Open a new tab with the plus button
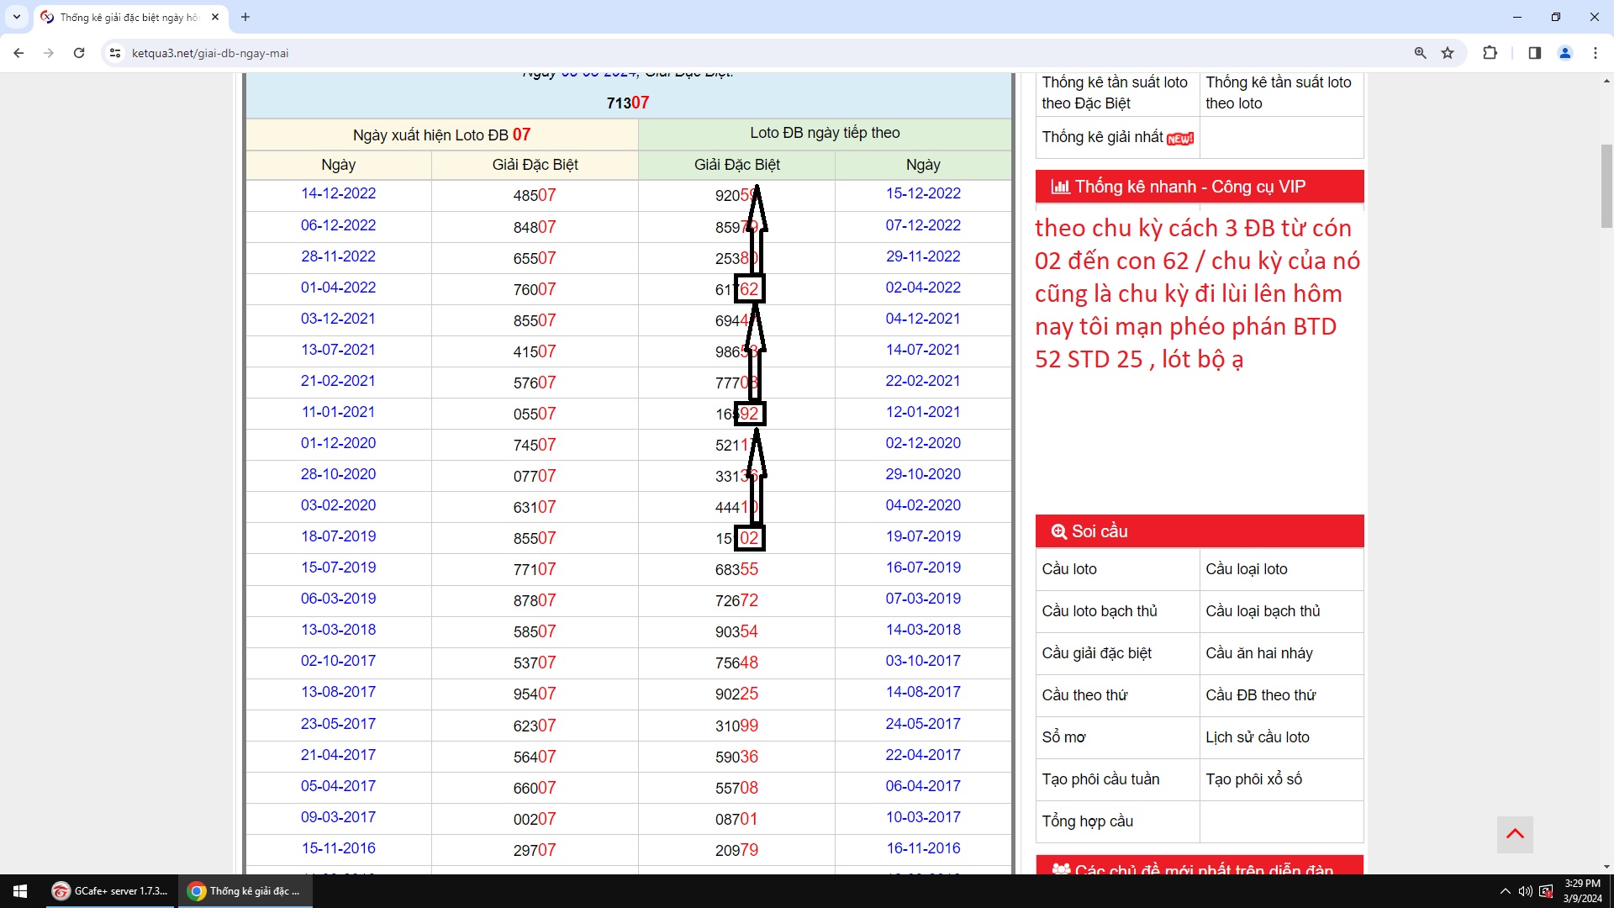The height and width of the screenshot is (908, 1614). [x=245, y=17]
